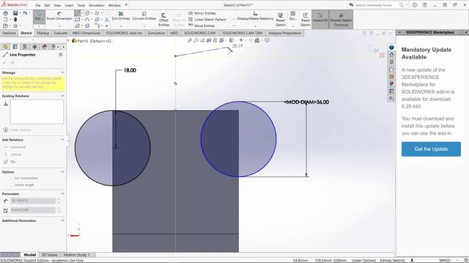Click the Offset Entities tool

pyautogui.click(x=163, y=20)
